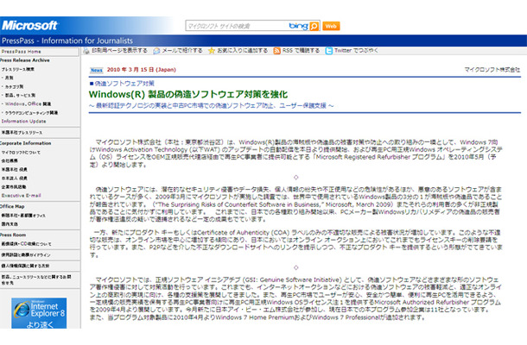Screen dimensions: 527x345
Task: Click the PressPass - Information for Journalists banner
Action: [67, 41]
